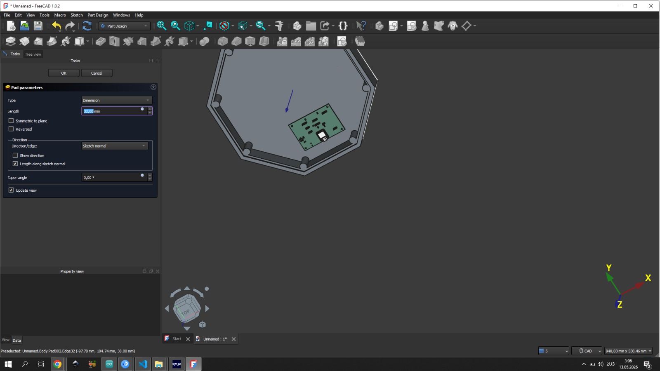Open Google Chrome from the taskbar

click(x=57, y=364)
